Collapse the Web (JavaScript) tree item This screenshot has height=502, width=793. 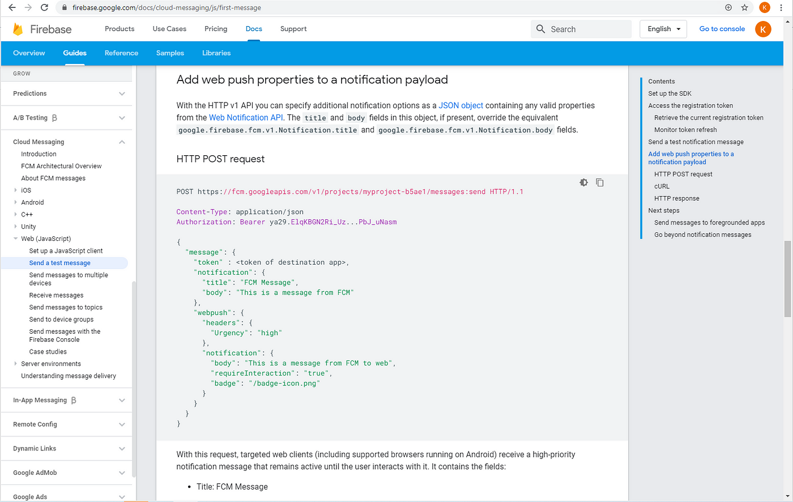pyautogui.click(x=15, y=239)
